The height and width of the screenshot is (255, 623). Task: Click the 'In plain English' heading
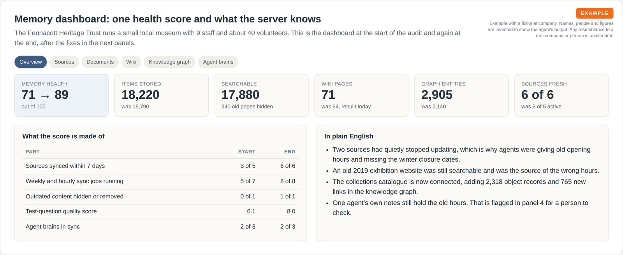349,136
